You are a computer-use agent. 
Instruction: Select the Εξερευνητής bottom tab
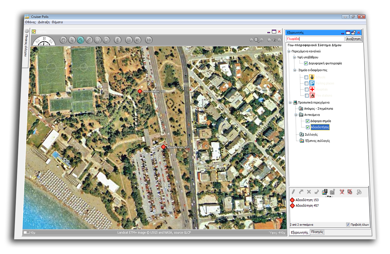click(300, 233)
